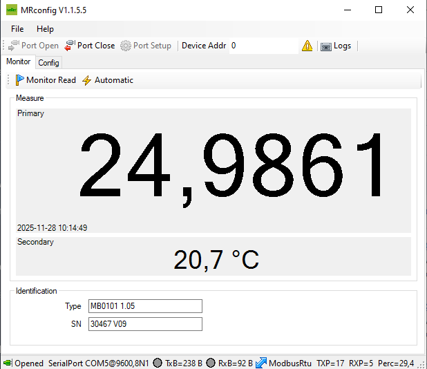
Task: Switch to the Monitor tab
Action: coord(18,61)
